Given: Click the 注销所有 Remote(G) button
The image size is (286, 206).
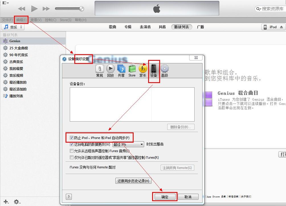Looking at the screenshot, I should [x=177, y=168].
